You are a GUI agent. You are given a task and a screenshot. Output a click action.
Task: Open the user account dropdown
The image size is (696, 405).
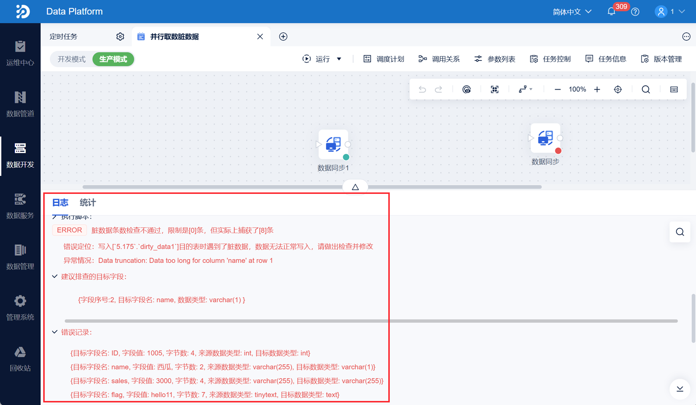(670, 12)
